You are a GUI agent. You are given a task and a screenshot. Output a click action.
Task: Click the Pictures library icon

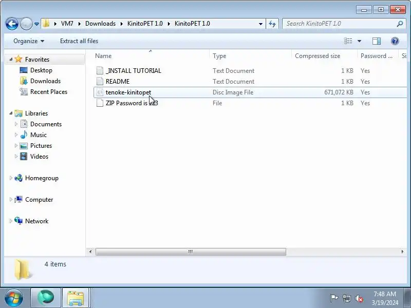click(24, 146)
